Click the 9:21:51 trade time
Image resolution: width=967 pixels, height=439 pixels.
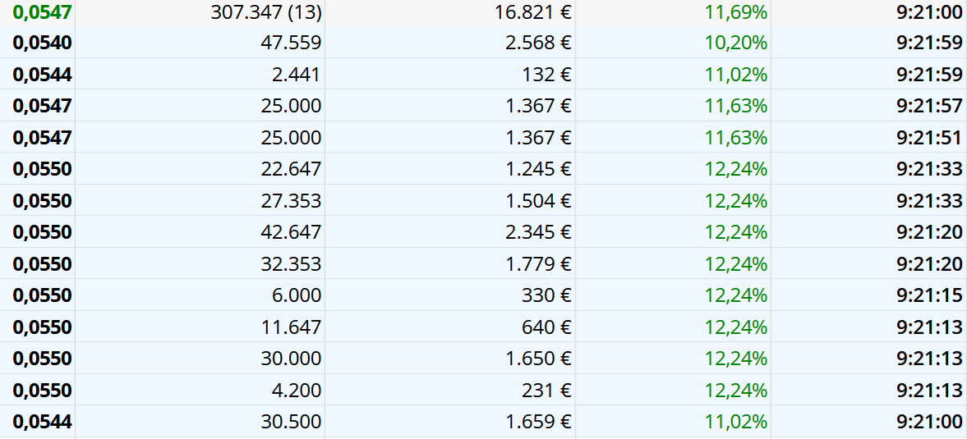coord(930,137)
